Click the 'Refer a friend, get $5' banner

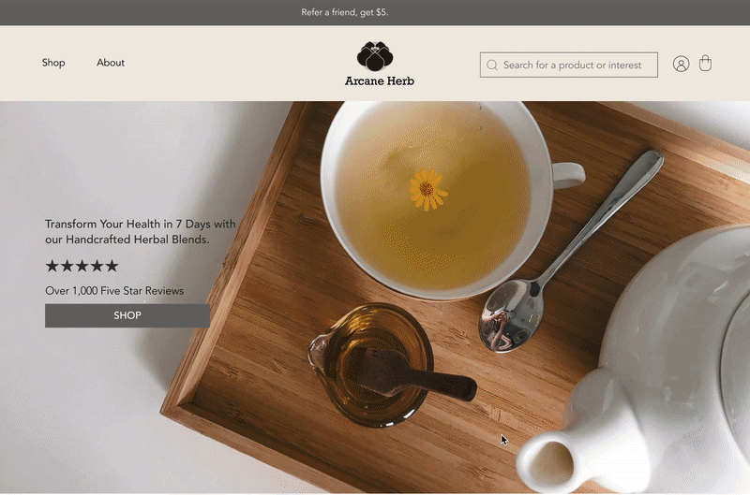[x=344, y=12]
